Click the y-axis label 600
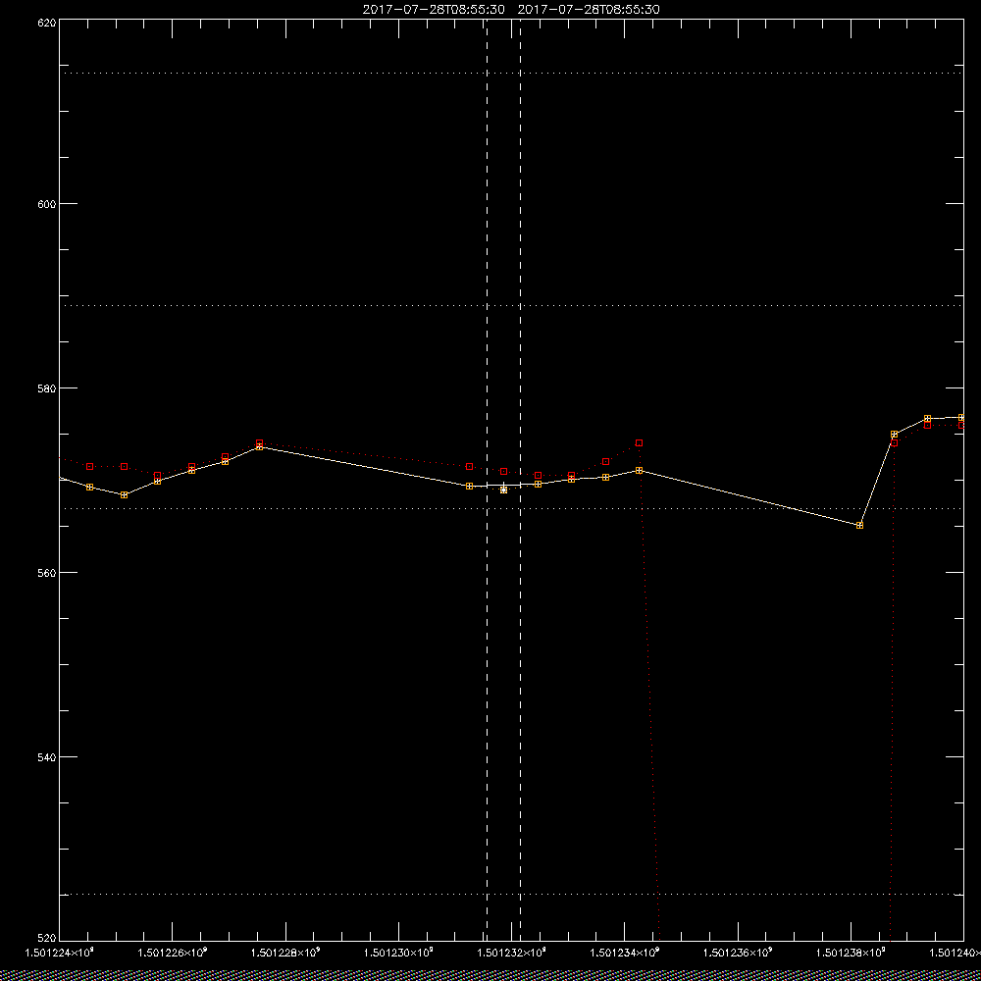The image size is (981, 981). point(47,203)
